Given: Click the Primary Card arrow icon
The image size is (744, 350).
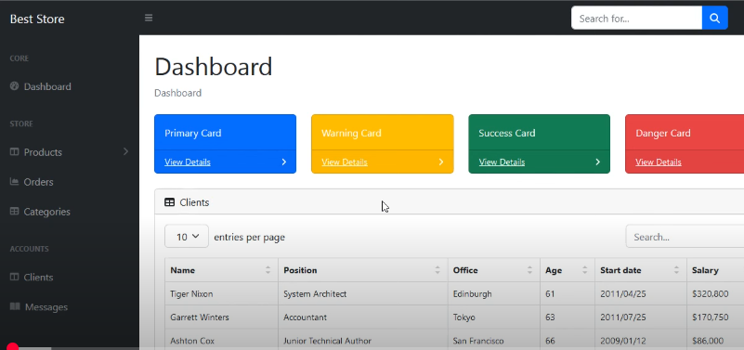Looking at the screenshot, I should pos(283,162).
